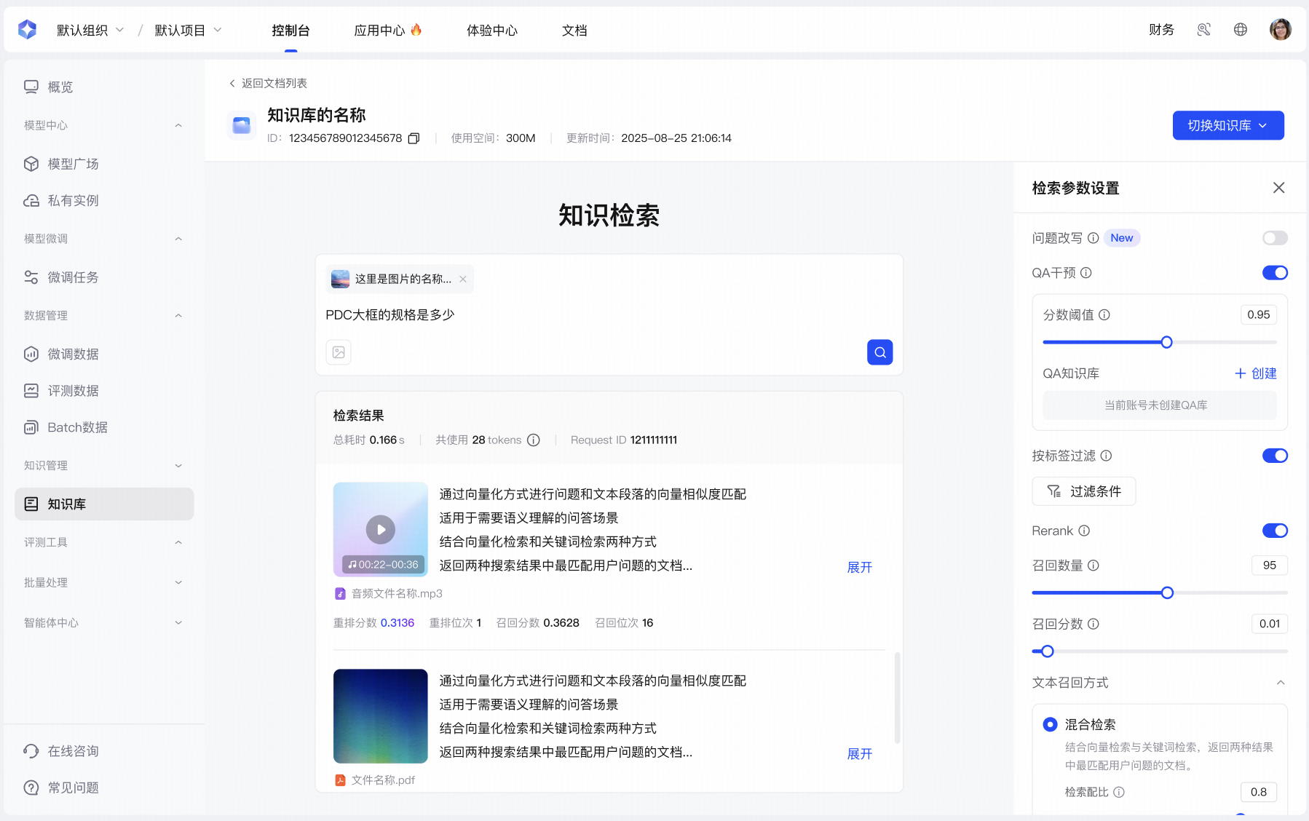Open the 切换知识库 dropdown
The width and height of the screenshot is (1309, 821).
tap(1227, 125)
